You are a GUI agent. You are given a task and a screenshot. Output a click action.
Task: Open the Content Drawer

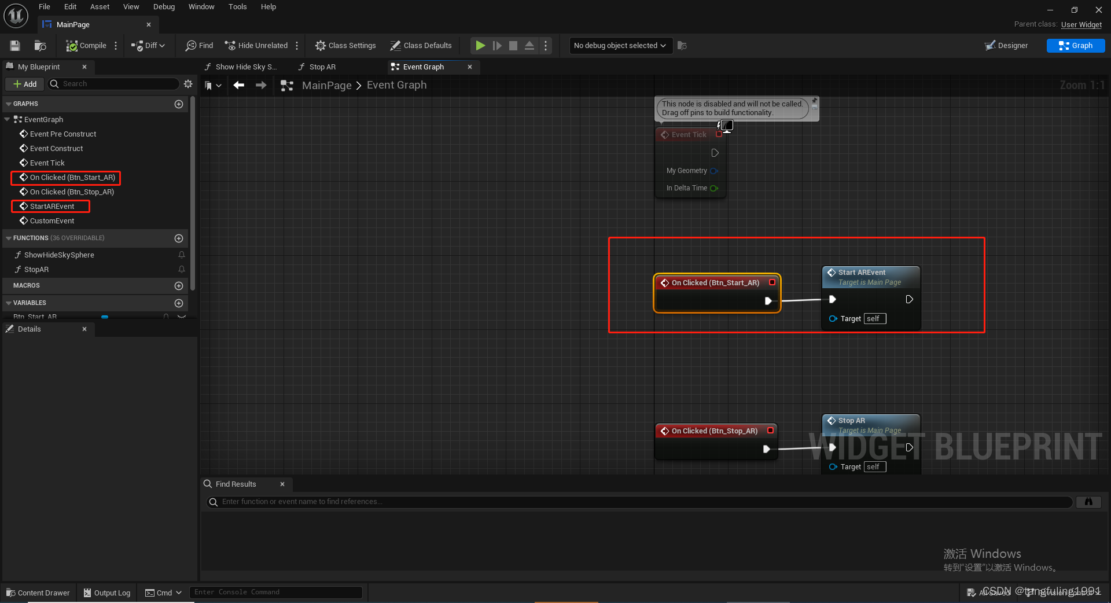38,593
